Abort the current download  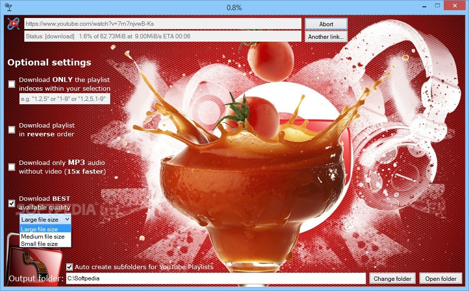point(326,24)
